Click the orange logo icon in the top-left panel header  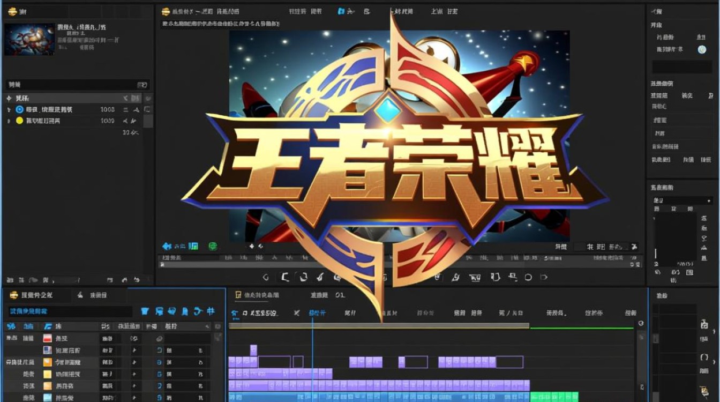pos(12,12)
